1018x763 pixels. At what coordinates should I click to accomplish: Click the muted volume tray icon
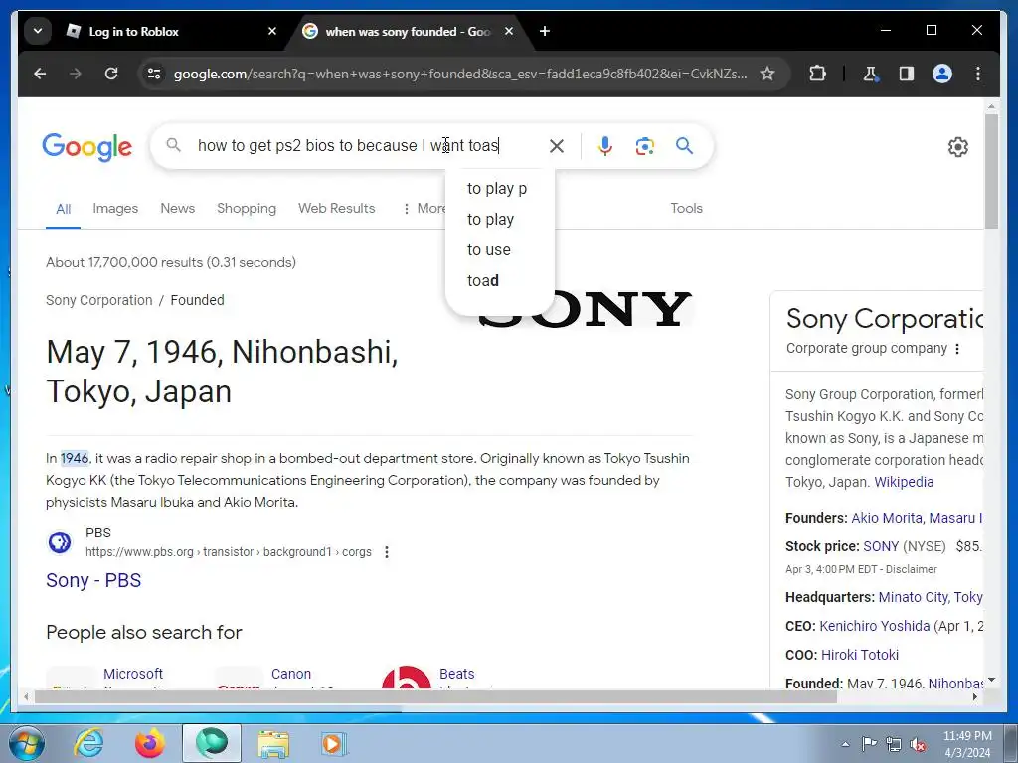point(918,744)
